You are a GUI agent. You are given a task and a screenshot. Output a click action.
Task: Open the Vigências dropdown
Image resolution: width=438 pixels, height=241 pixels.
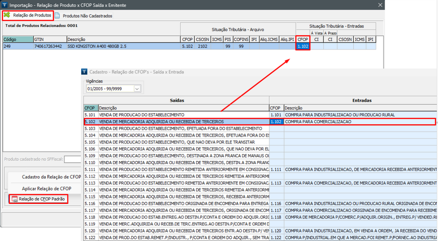pos(137,89)
